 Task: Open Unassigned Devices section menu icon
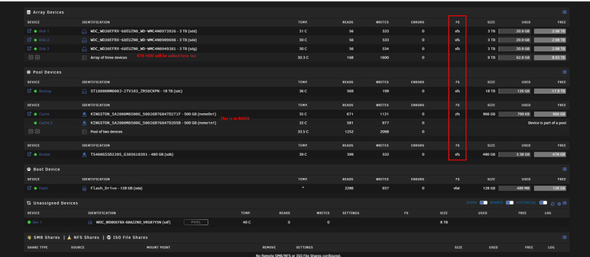565,203
